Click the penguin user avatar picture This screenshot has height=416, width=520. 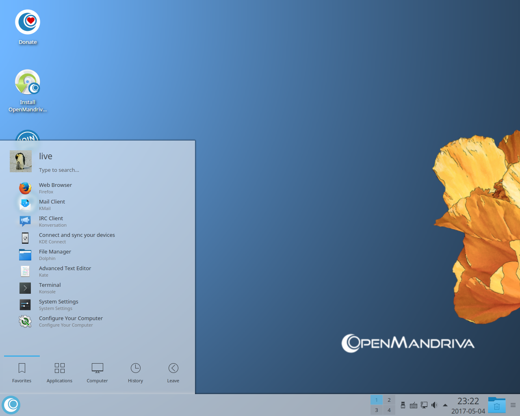[x=21, y=161]
